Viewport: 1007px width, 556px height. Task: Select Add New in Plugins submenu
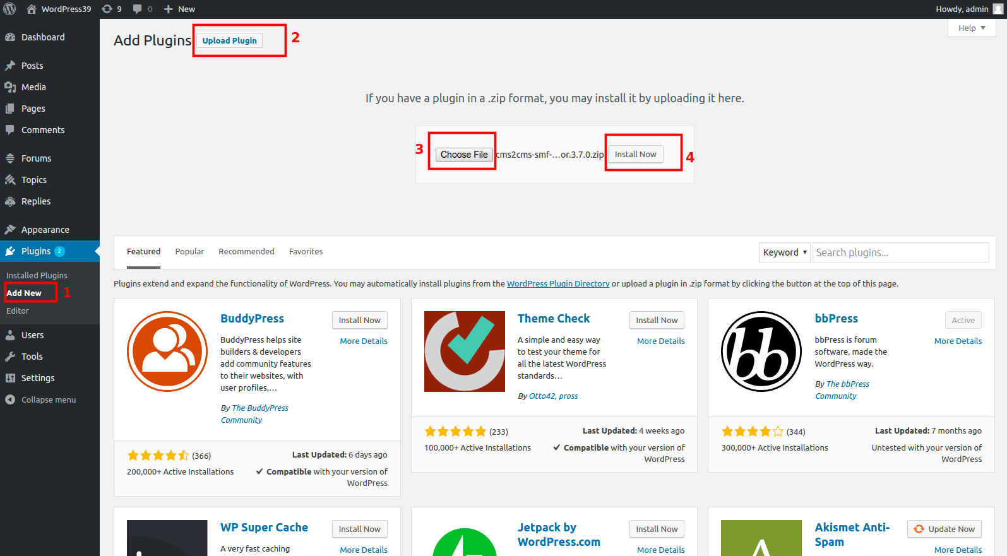(x=24, y=293)
